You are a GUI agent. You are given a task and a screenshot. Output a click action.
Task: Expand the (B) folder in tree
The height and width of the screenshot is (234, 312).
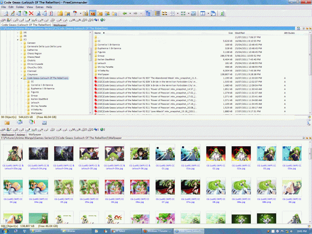18,36
